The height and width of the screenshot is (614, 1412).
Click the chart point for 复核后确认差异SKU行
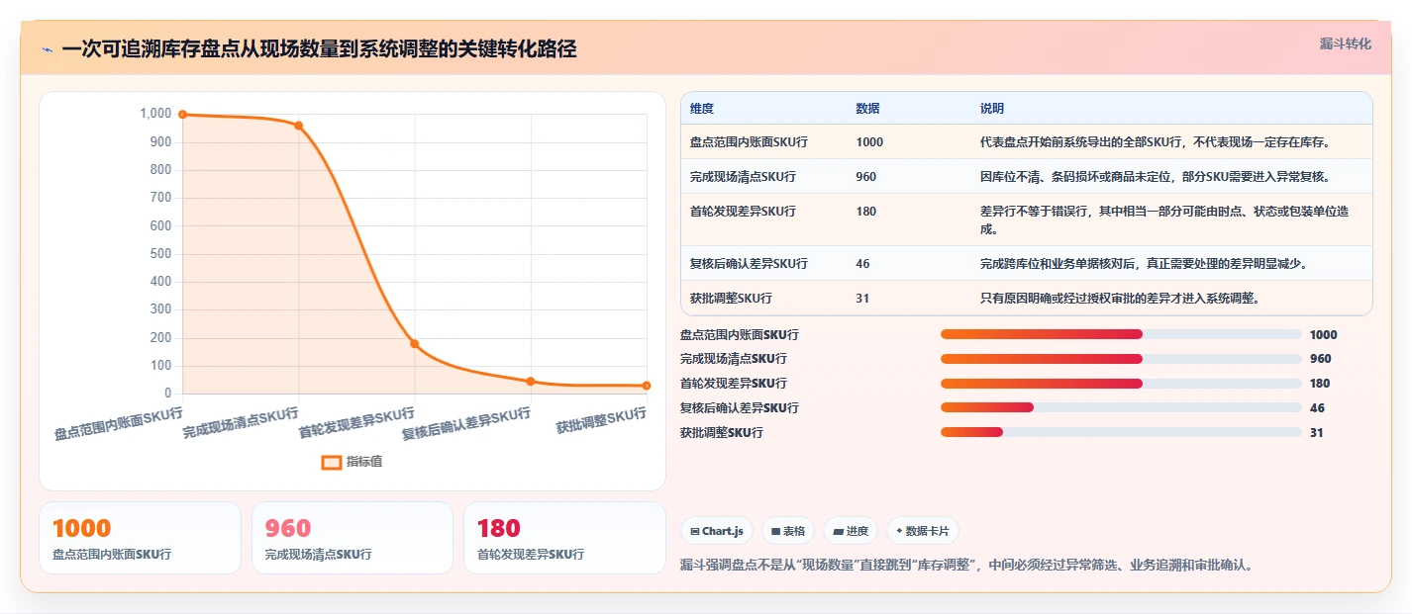point(531,382)
